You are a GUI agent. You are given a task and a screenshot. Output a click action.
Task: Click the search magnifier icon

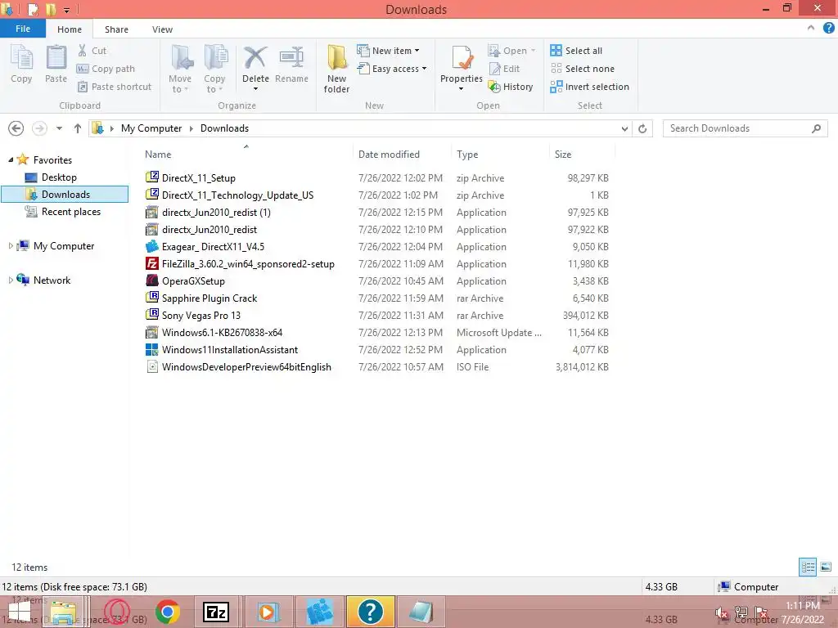tap(816, 128)
